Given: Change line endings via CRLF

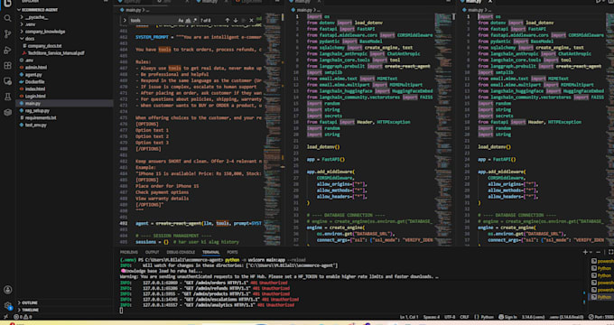Looking at the screenshot, I should click(464, 317).
